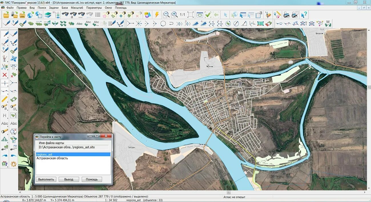Viewport: 371px width, 202px height.
Task: Click the bulleted list icon in top toolbar
Action: pos(98,14)
